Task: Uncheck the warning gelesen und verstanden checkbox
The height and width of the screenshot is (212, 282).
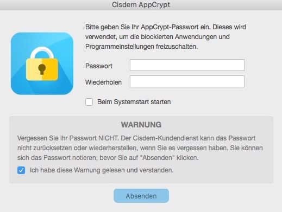Action: (21, 170)
